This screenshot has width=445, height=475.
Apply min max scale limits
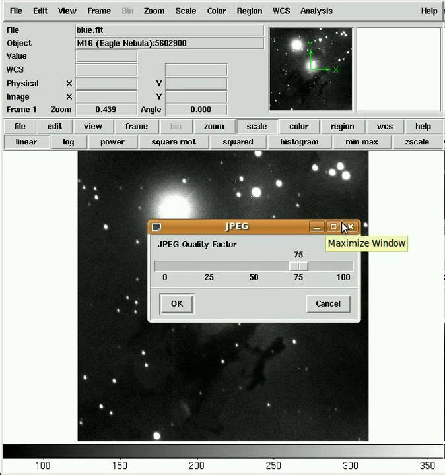[x=362, y=142]
